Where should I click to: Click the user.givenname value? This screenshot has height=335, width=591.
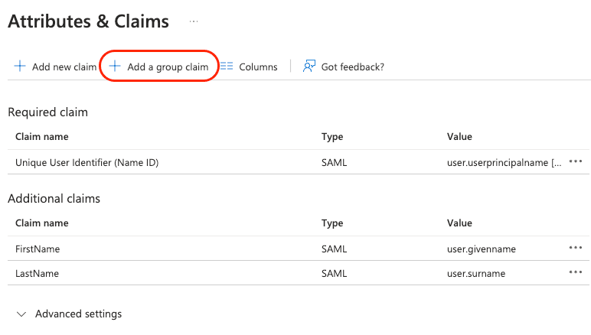tap(481, 249)
